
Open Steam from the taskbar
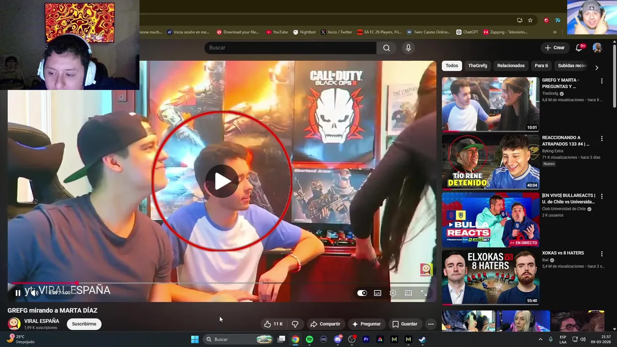[x=422, y=339]
